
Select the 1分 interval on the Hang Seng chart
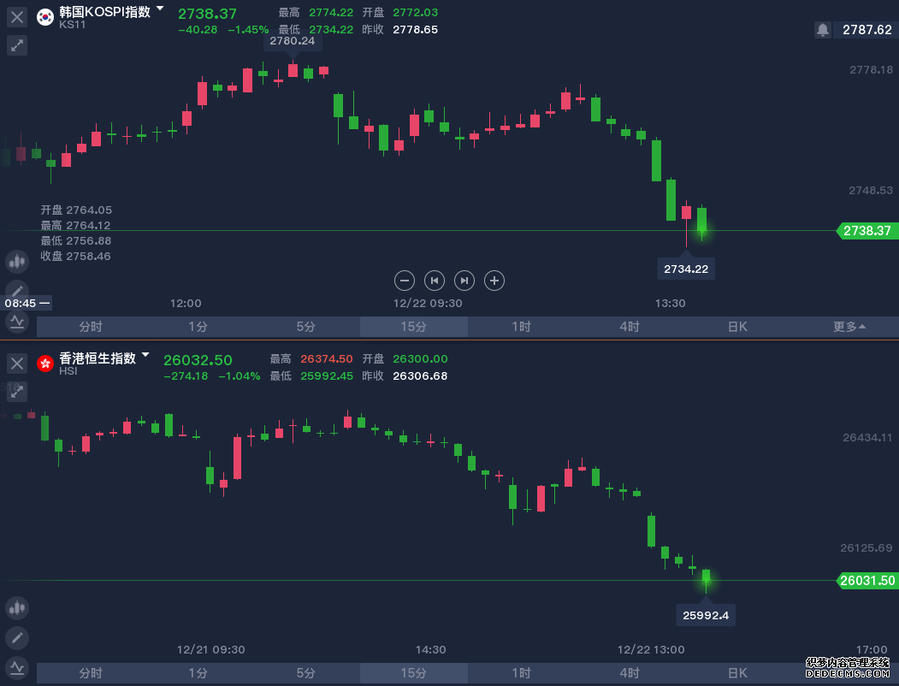click(x=198, y=673)
